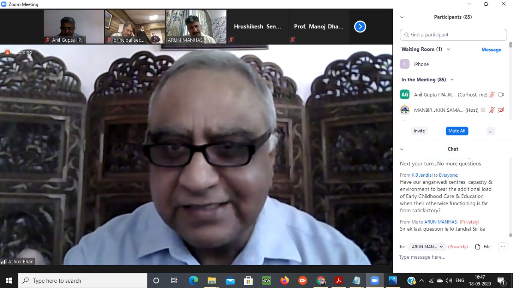Open the Photos app from taskbar

(x=393, y=280)
